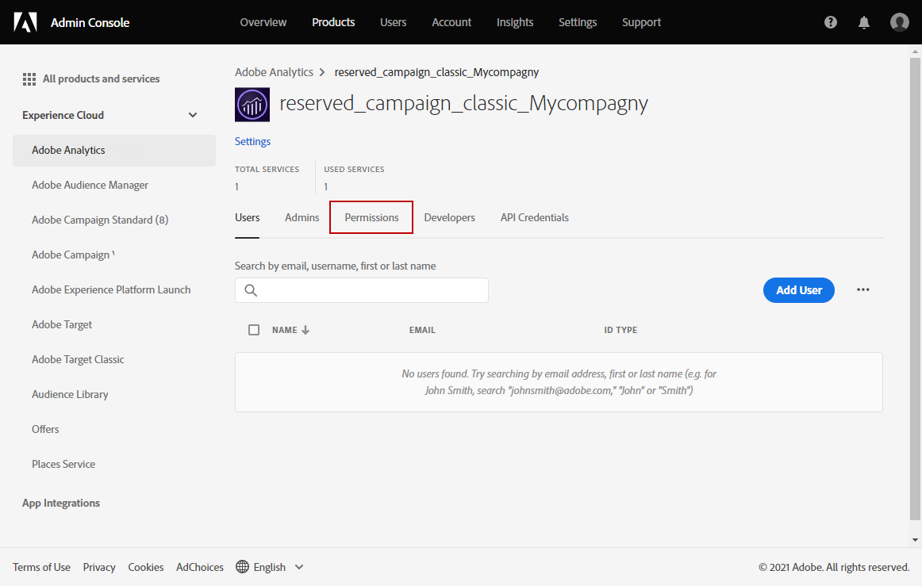Image resolution: width=922 pixels, height=586 pixels.
Task: Switch to the Permissions tab
Action: (371, 217)
